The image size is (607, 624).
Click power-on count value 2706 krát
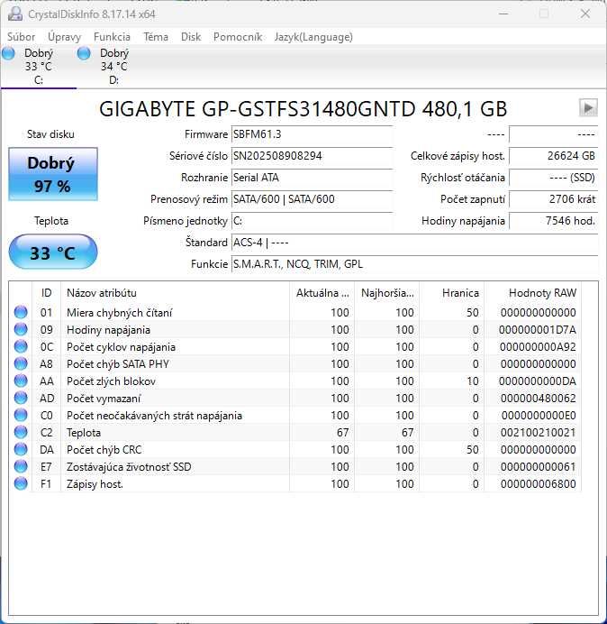pyautogui.click(x=553, y=199)
